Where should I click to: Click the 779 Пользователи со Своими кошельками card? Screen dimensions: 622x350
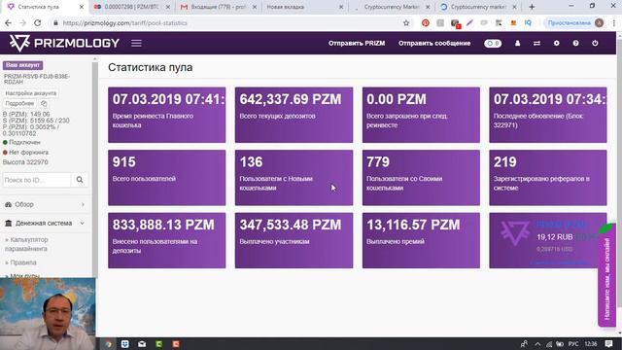[x=421, y=177]
